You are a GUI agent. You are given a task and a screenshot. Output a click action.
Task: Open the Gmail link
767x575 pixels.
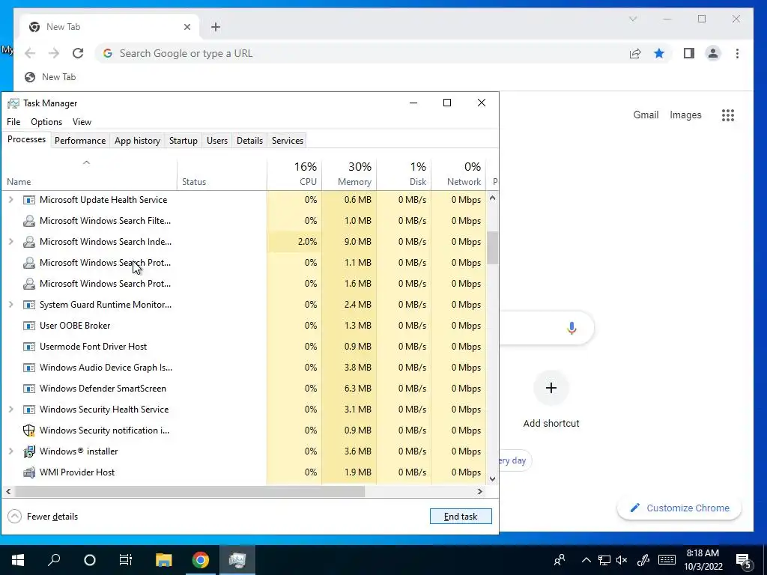click(646, 115)
